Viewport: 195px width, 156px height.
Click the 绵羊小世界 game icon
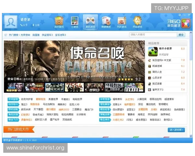pos(153,52)
